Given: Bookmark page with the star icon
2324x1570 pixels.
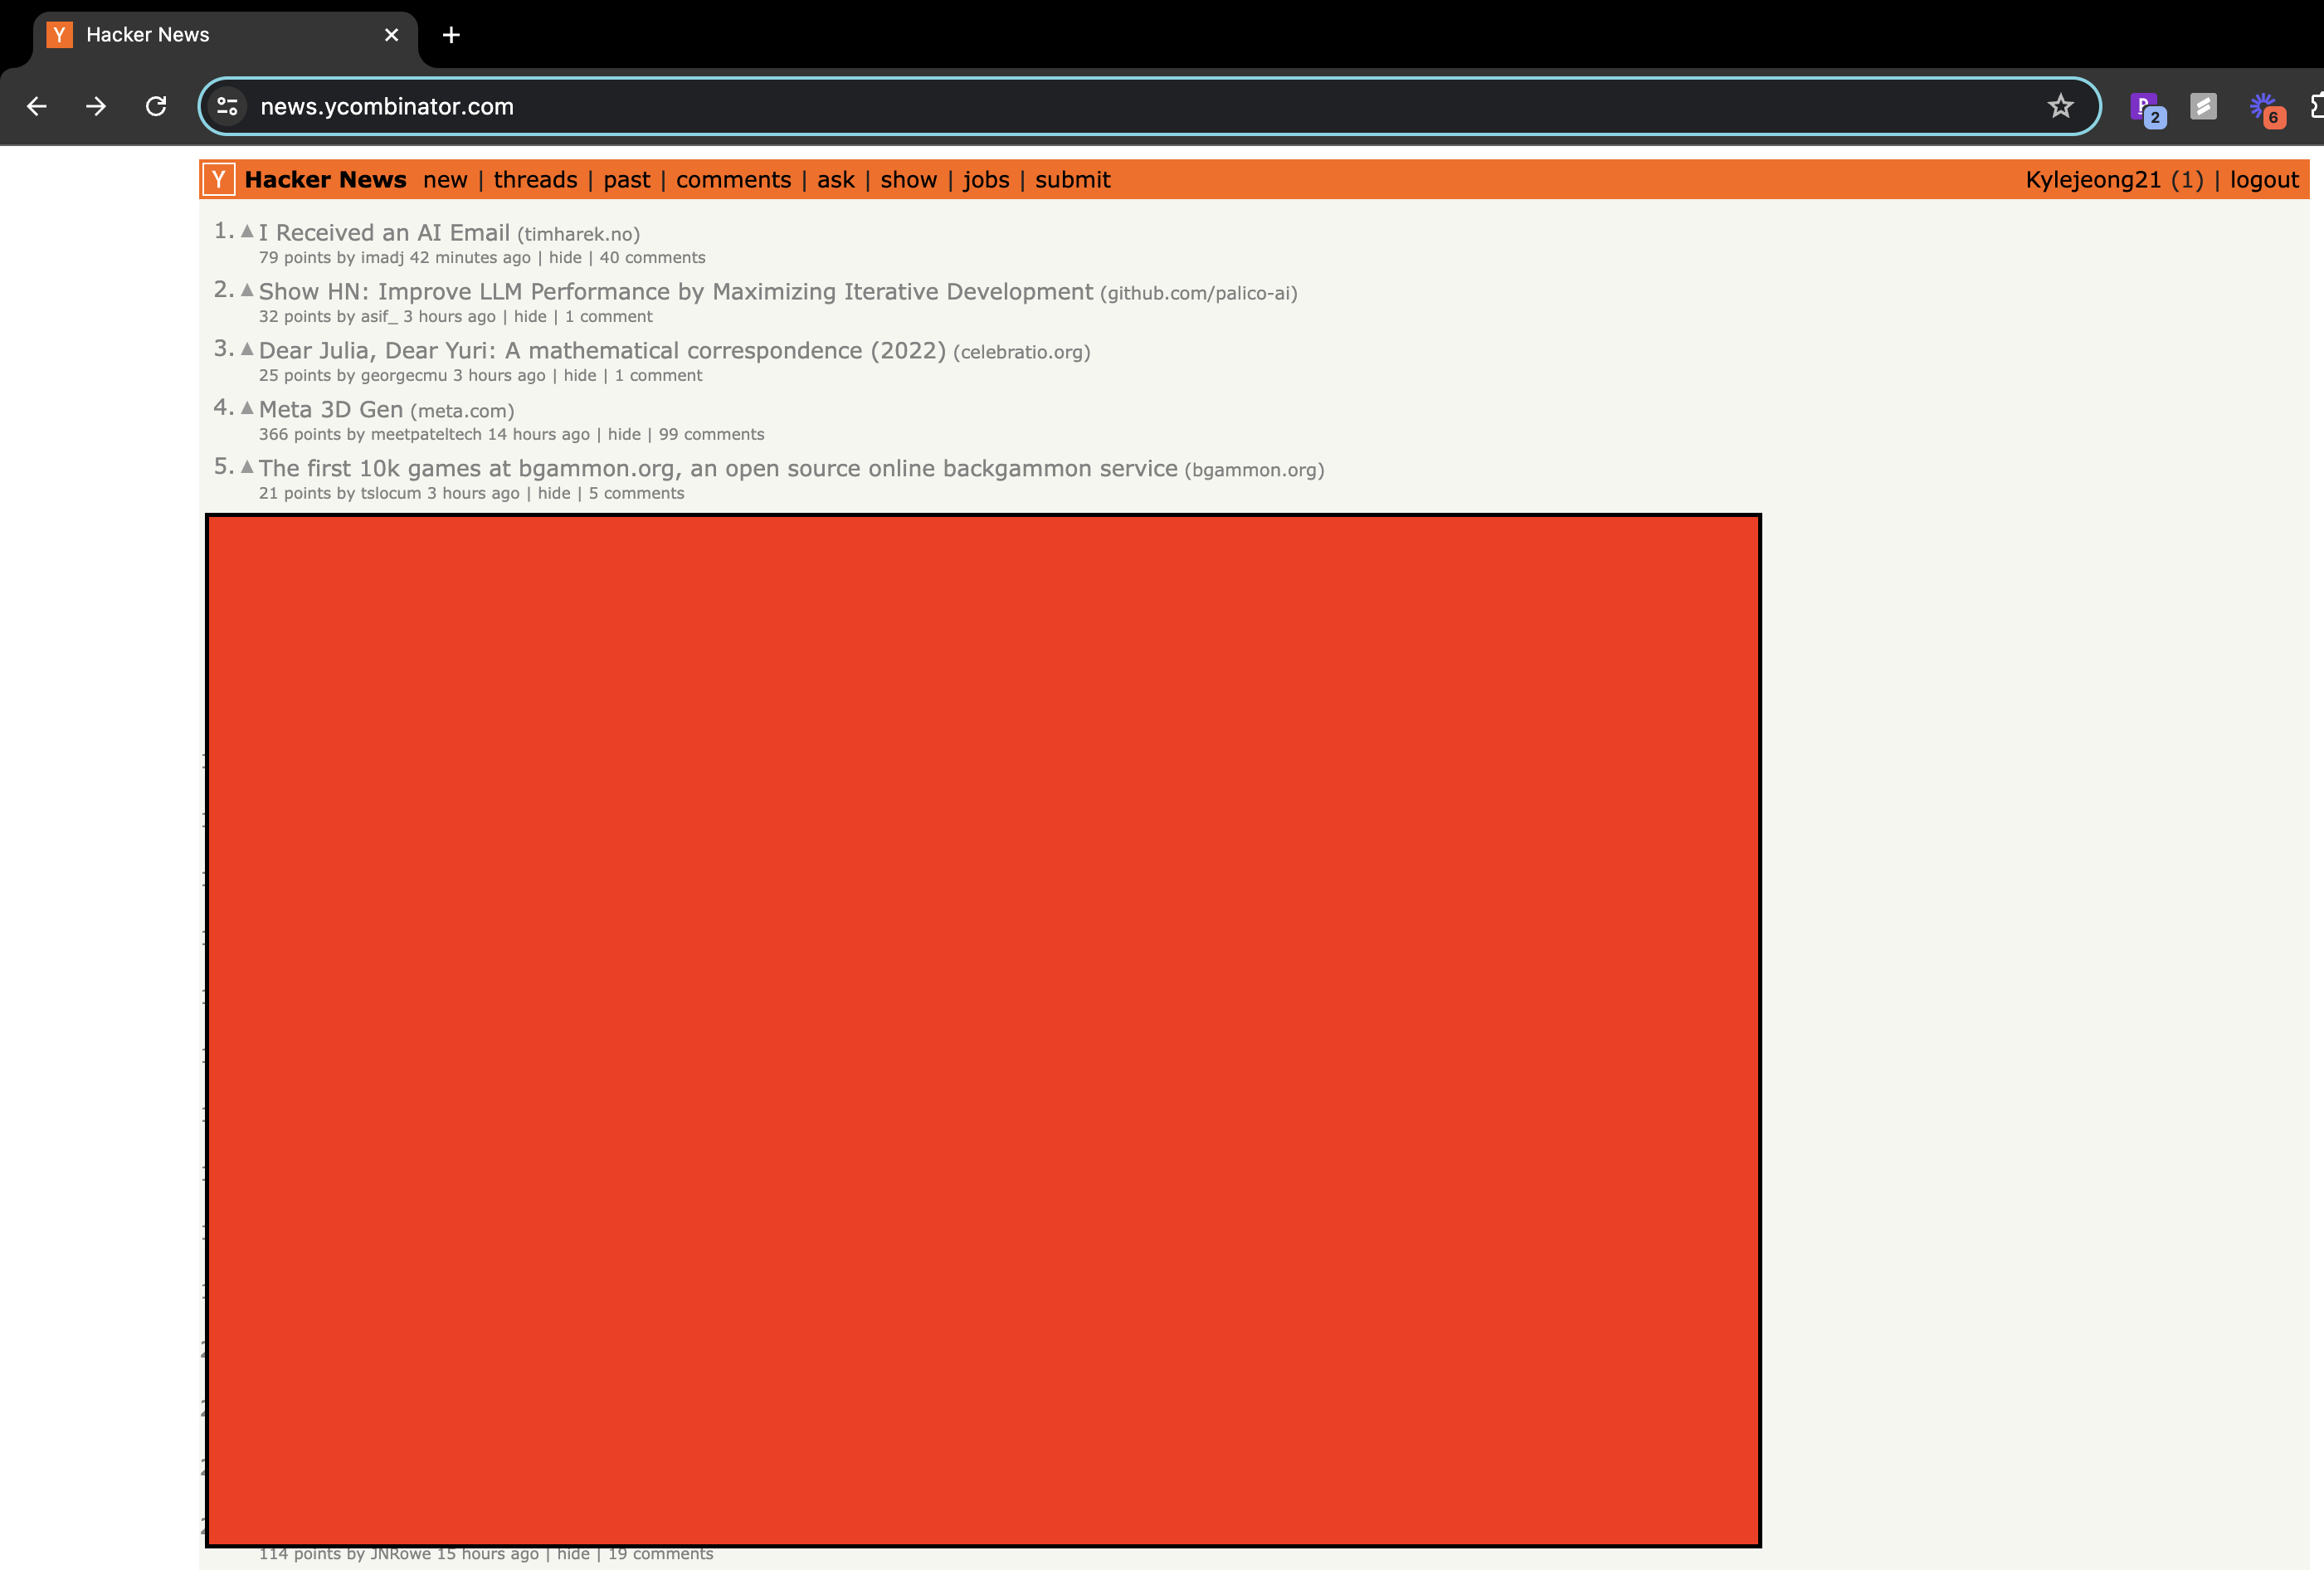Looking at the screenshot, I should 2060,106.
